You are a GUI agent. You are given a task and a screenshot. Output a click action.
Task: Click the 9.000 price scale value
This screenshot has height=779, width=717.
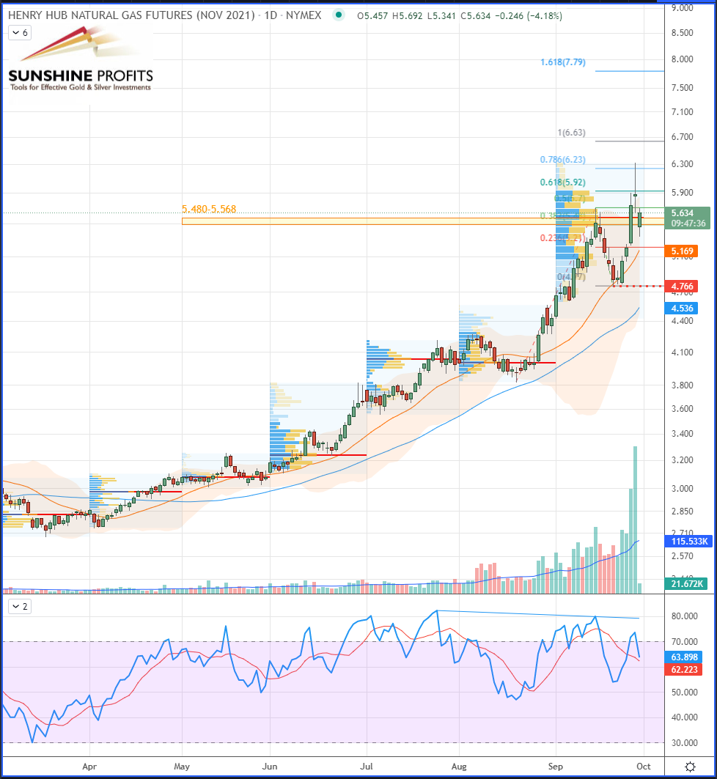tap(683, 8)
